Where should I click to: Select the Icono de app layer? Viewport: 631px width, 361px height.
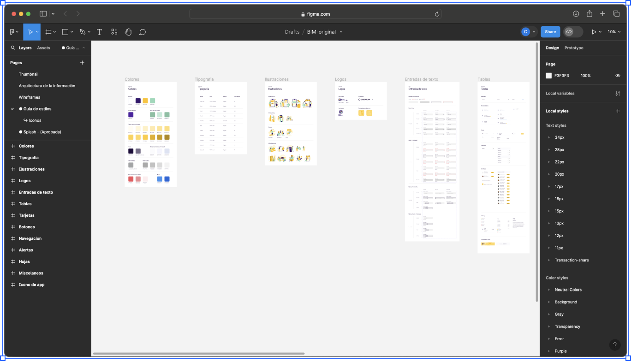[32, 284]
